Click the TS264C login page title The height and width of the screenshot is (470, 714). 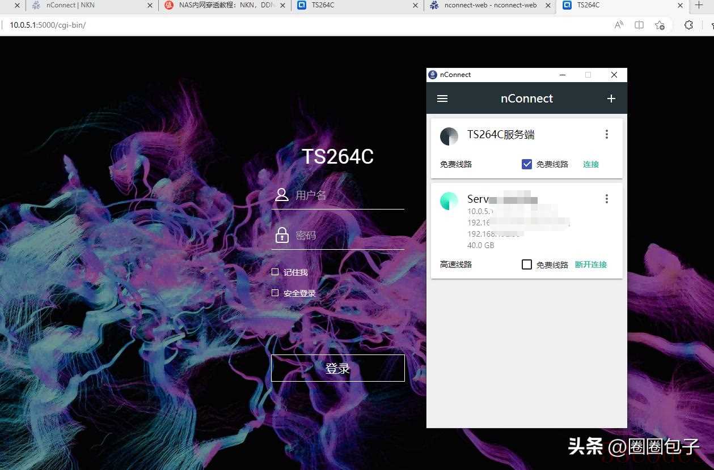pos(338,157)
